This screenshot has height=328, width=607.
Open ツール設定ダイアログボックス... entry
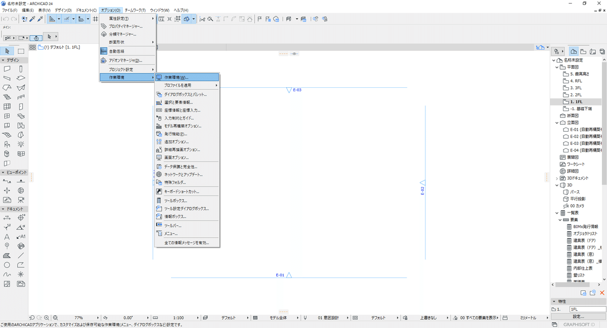click(187, 208)
